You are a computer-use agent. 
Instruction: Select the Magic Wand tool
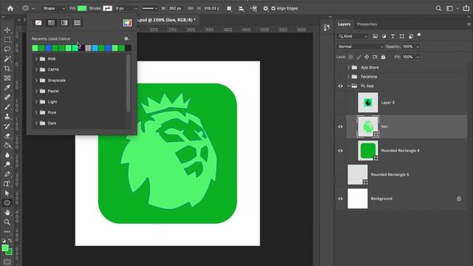[7, 59]
